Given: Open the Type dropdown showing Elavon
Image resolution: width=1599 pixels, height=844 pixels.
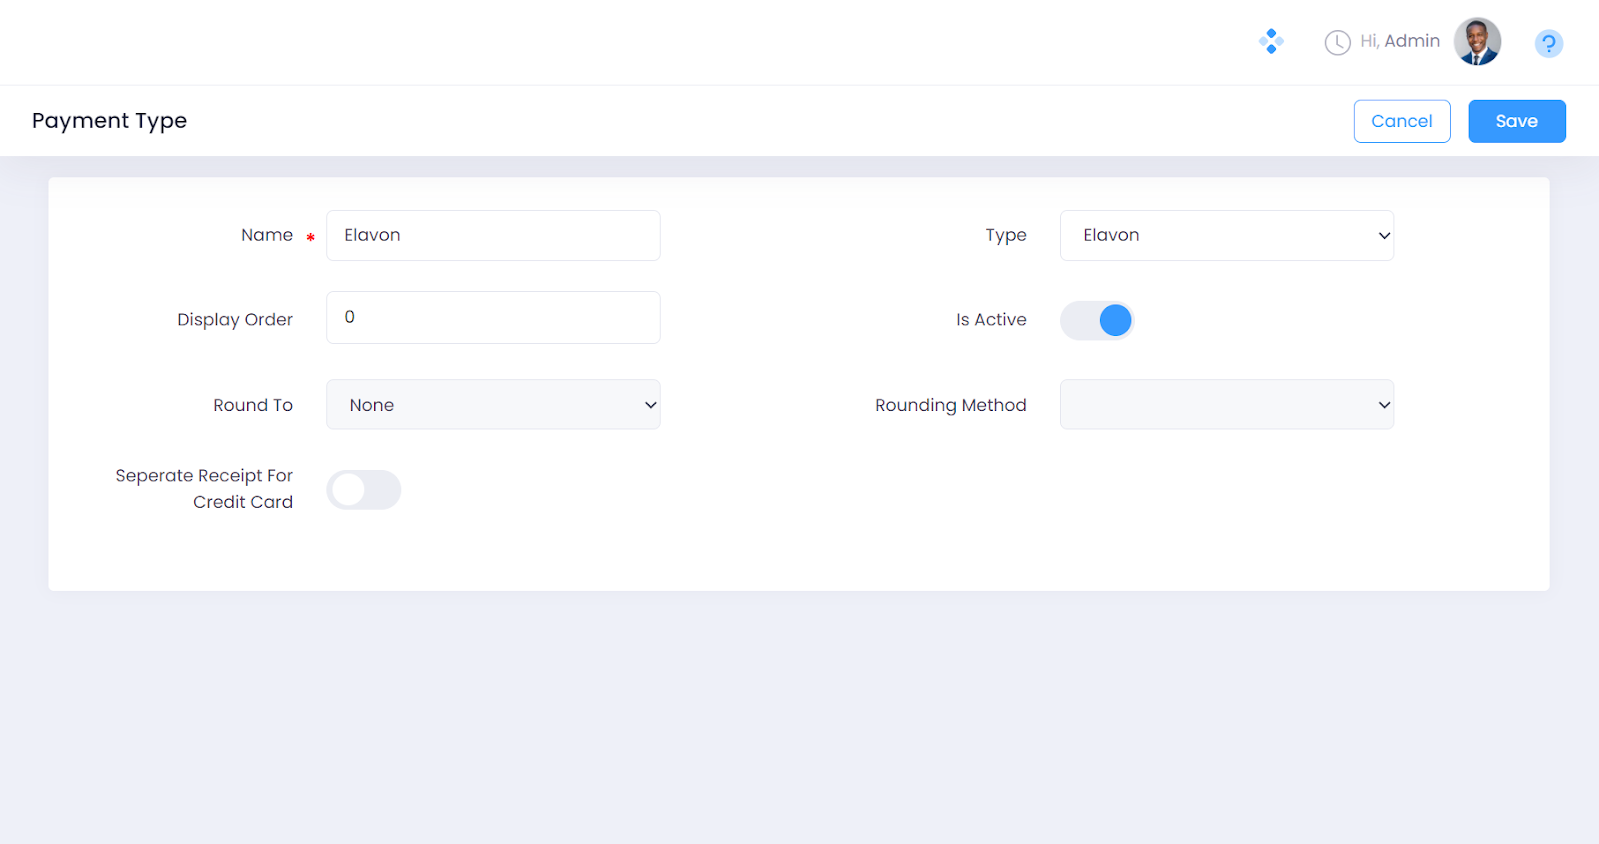Looking at the screenshot, I should coord(1226,236).
